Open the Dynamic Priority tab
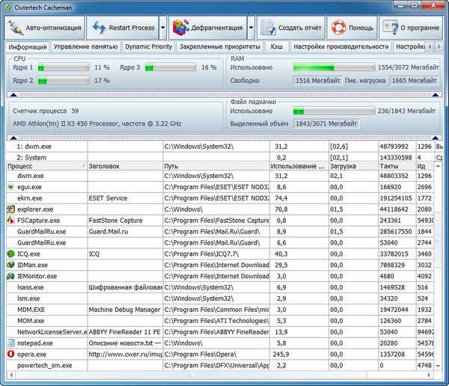This screenshot has height=386, width=449. (x=148, y=46)
